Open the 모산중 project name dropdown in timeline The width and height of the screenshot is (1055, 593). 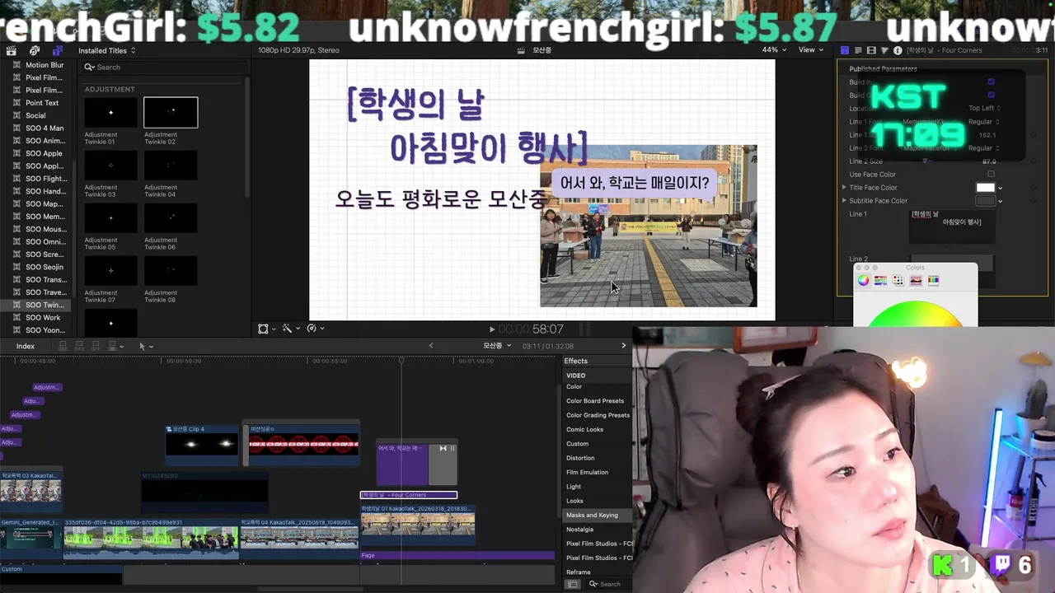tap(497, 346)
